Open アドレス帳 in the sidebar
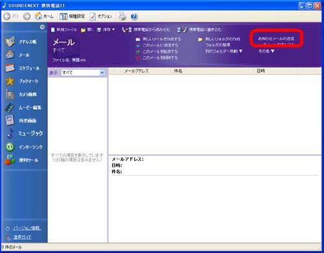Viewport: 324px width, 253px height. point(21,42)
